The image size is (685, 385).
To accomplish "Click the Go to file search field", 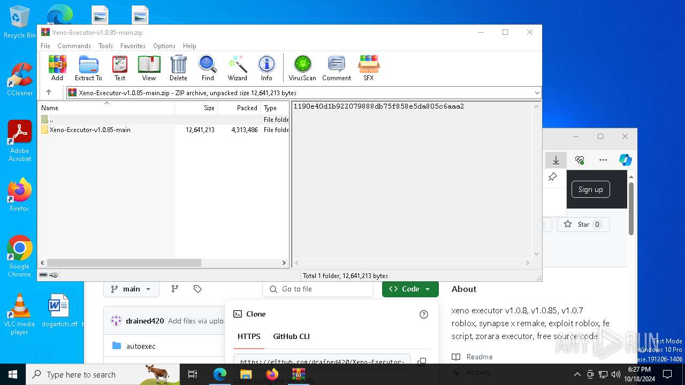I will (x=318, y=289).
